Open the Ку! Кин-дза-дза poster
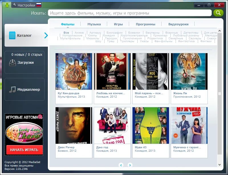Viewport: 228px width, 175px height. [74, 71]
